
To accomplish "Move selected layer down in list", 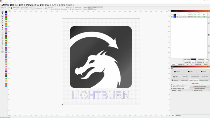I will (x=209, y=23).
